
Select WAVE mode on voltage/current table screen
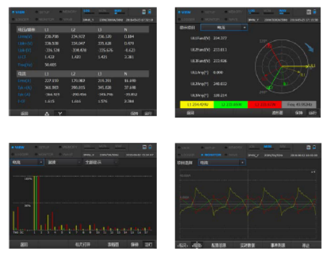coord(66,20)
